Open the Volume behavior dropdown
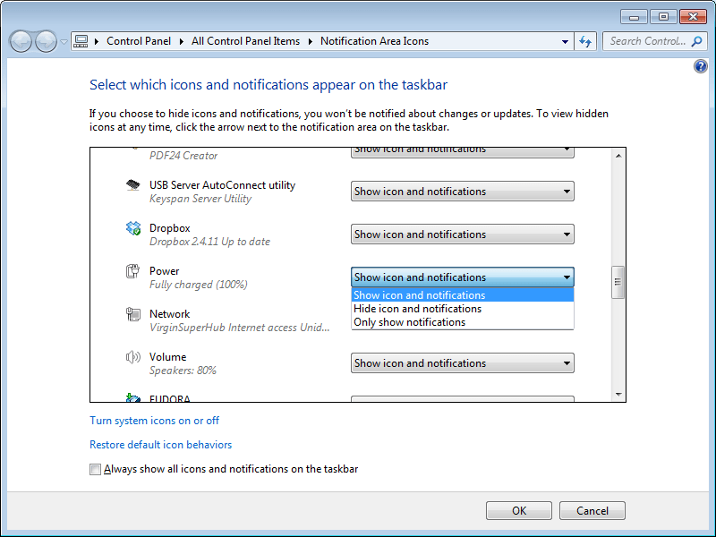716x537 pixels. [462, 363]
